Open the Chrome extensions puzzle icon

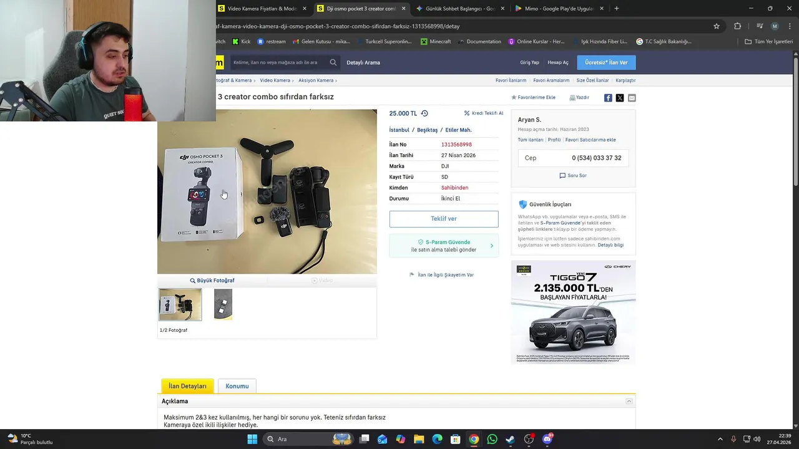(x=737, y=26)
